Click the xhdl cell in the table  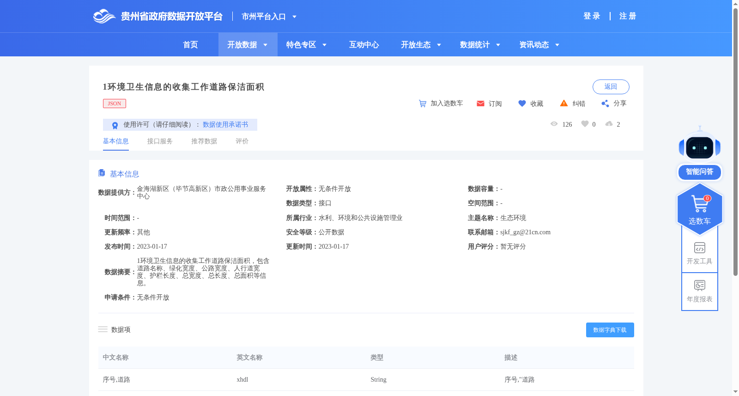click(242, 380)
